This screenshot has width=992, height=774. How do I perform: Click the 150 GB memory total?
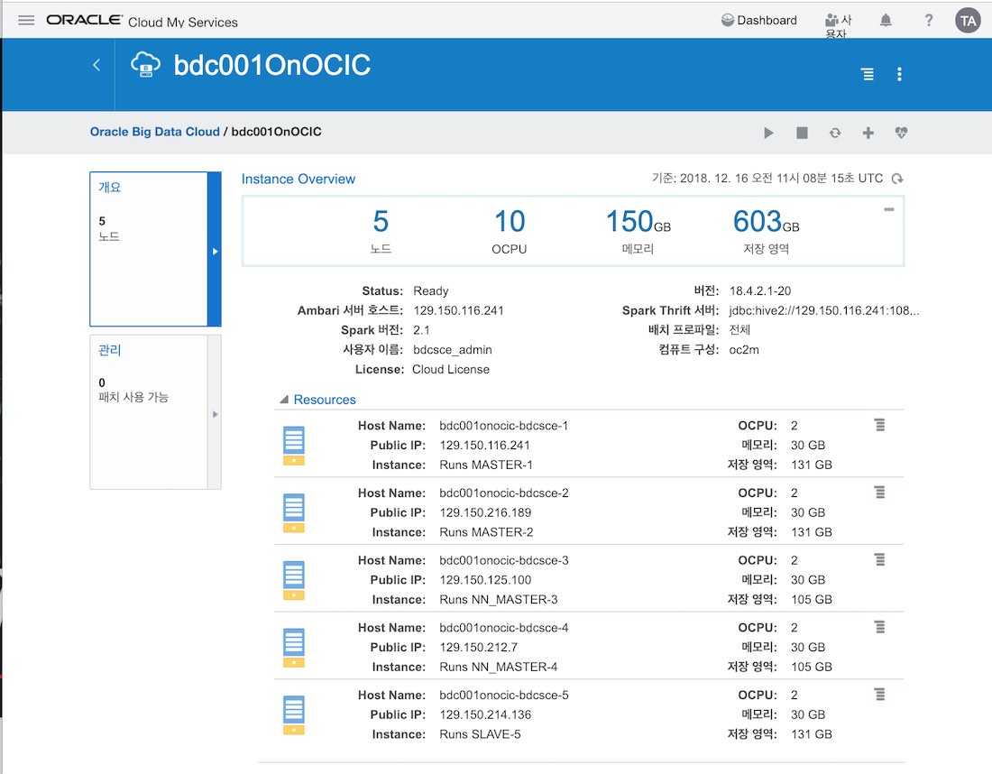pyautogui.click(x=638, y=222)
